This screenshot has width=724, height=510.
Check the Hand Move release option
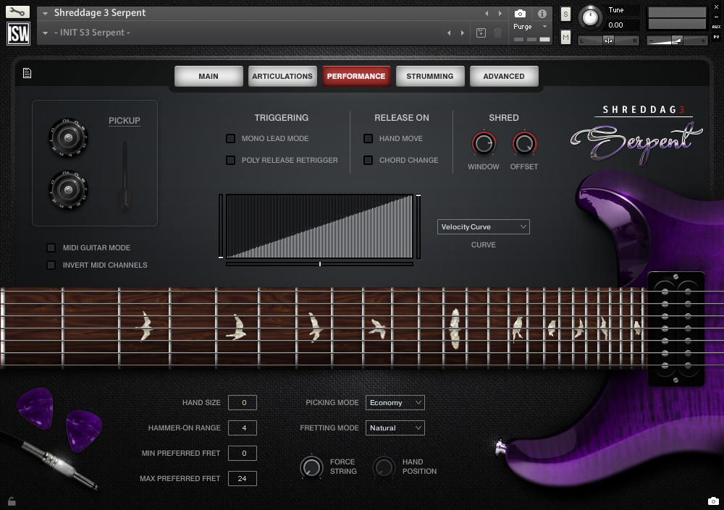[368, 138]
